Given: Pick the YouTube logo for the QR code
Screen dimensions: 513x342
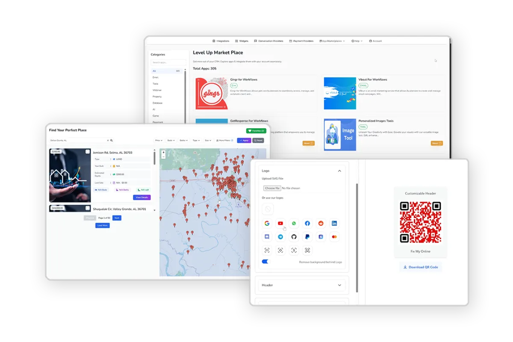Looking at the screenshot, I should (280, 223).
